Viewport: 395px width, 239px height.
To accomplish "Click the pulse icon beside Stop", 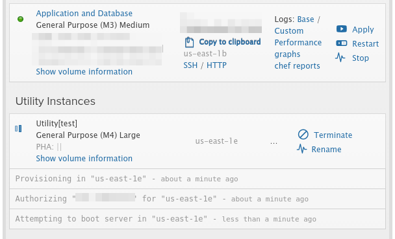I will 340,58.
